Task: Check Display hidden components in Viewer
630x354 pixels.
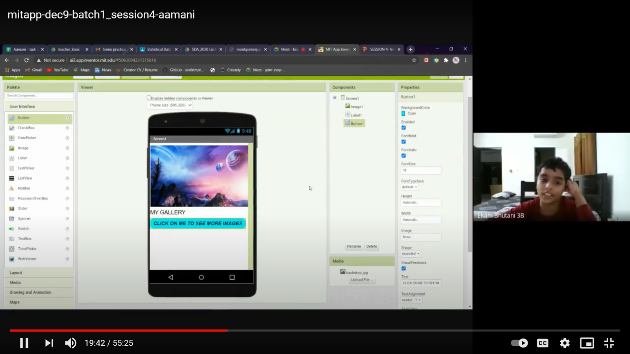Action: click(x=149, y=98)
